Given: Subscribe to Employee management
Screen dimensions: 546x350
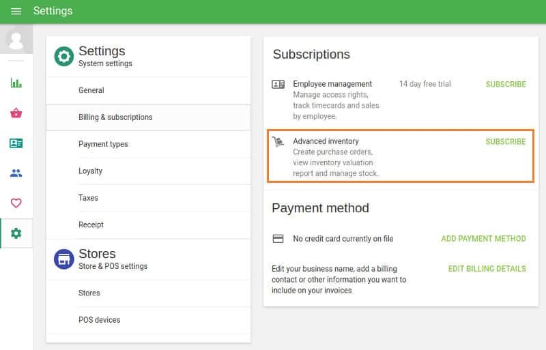Looking at the screenshot, I should click(x=506, y=85).
